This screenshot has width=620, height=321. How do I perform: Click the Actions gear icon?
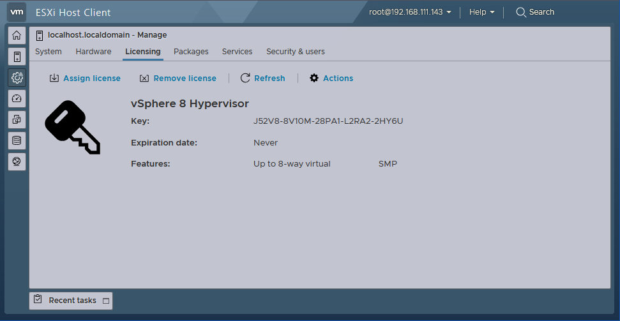(x=314, y=78)
